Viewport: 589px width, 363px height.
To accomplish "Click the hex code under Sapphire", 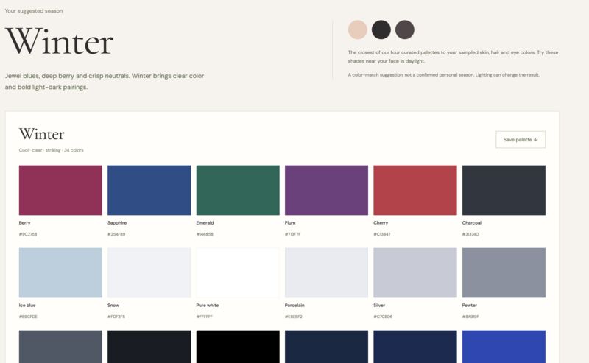I will click(116, 234).
